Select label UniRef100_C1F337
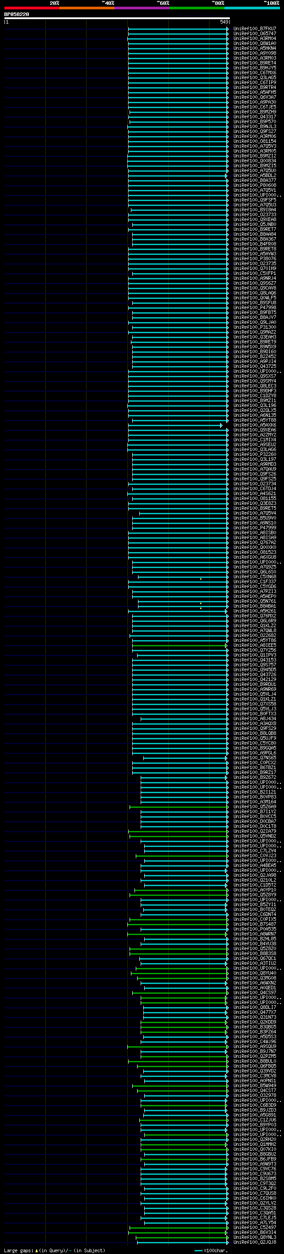This screenshot has width=284, height=1254. click(x=255, y=582)
